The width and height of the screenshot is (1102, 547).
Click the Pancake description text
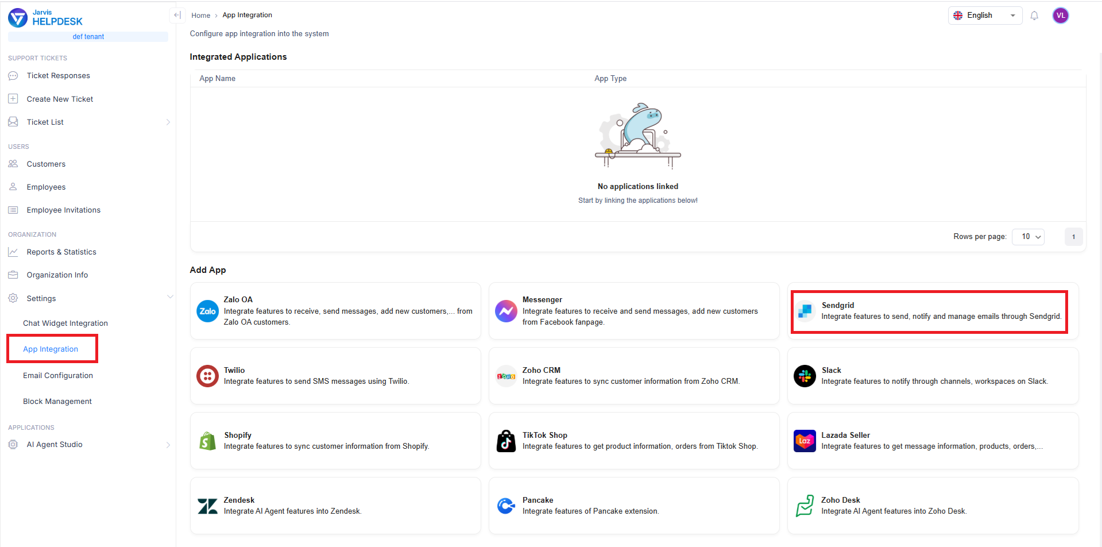(590, 511)
